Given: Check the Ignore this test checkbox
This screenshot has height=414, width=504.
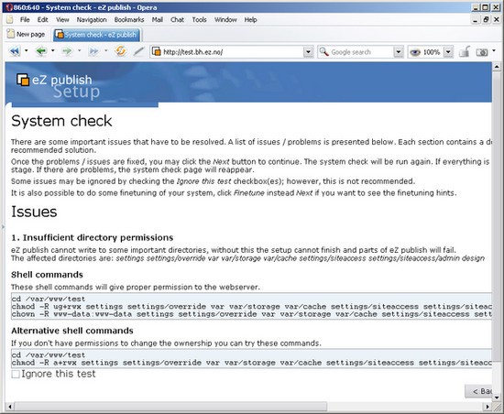Looking at the screenshot, I should (x=15, y=375).
